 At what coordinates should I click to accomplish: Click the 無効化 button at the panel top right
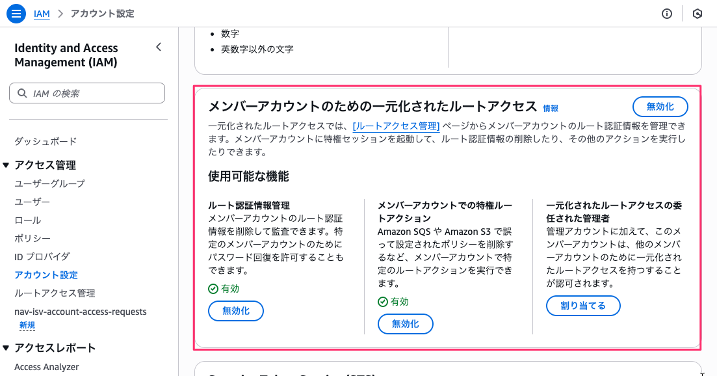tap(660, 106)
